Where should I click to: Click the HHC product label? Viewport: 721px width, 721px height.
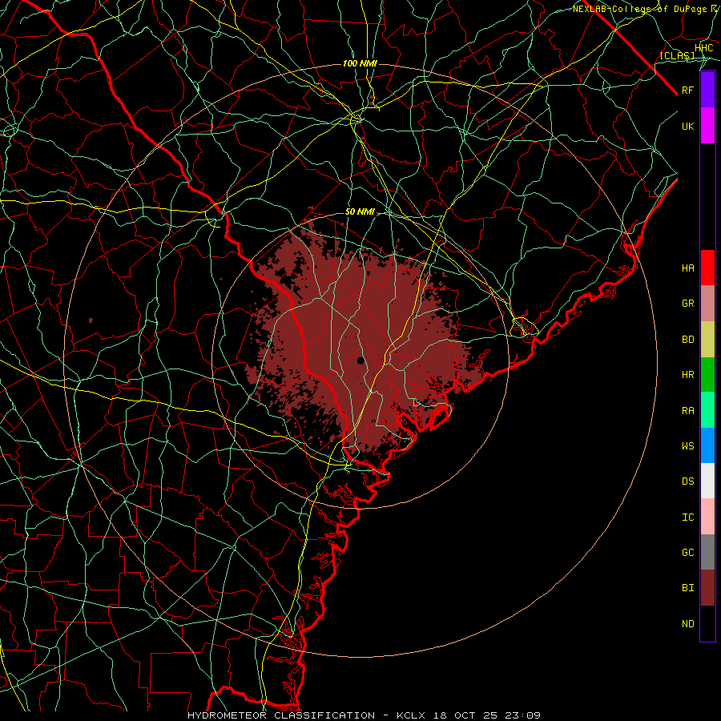pyautogui.click(x=703, y=48)
